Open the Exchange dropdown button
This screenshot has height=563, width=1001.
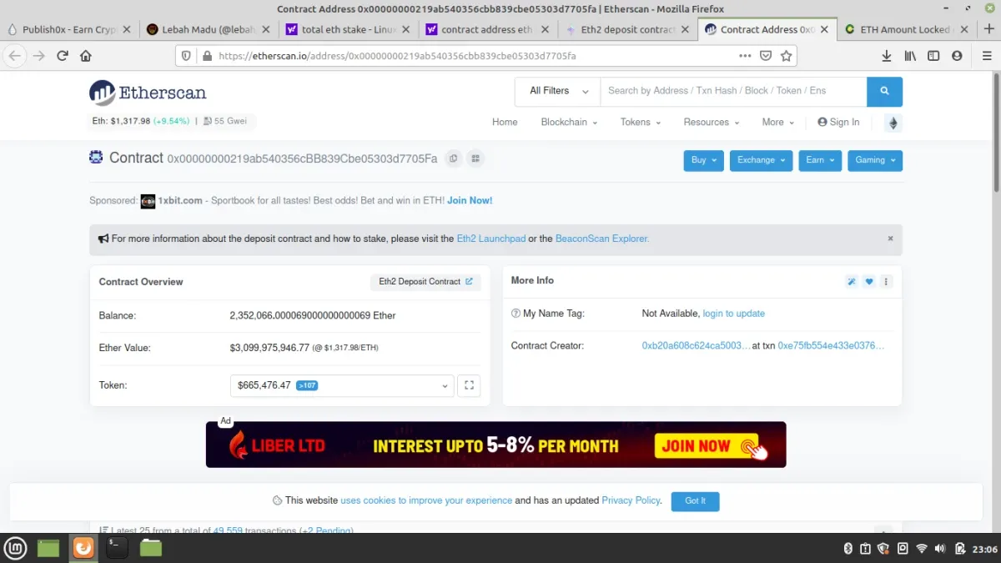click(762, 160)
